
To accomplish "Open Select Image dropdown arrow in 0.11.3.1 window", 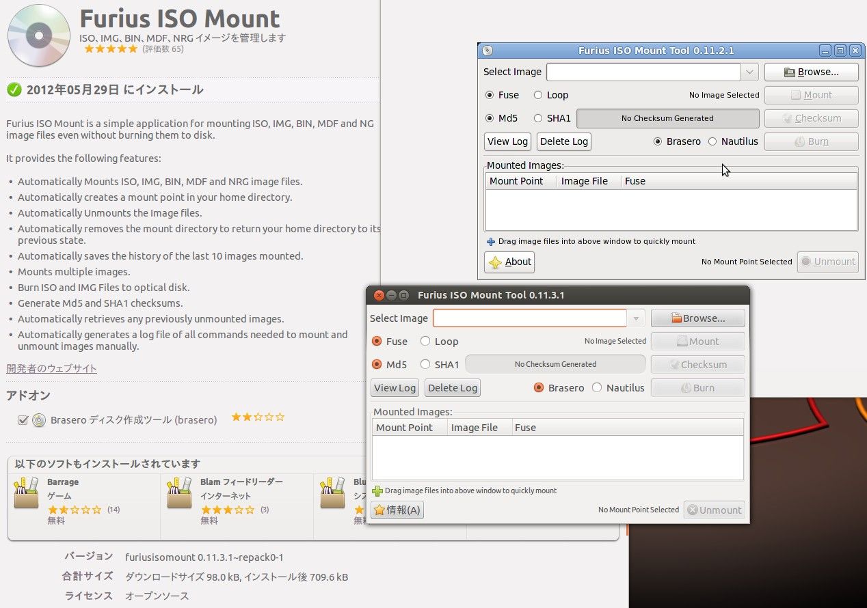I will tap(636, 318).
